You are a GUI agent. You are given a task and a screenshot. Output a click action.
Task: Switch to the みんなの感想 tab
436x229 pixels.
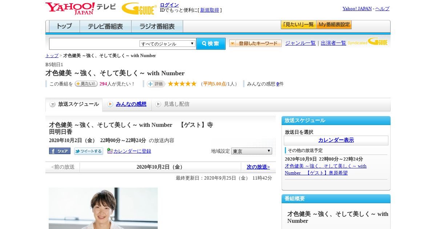click(x=131, y=104)
